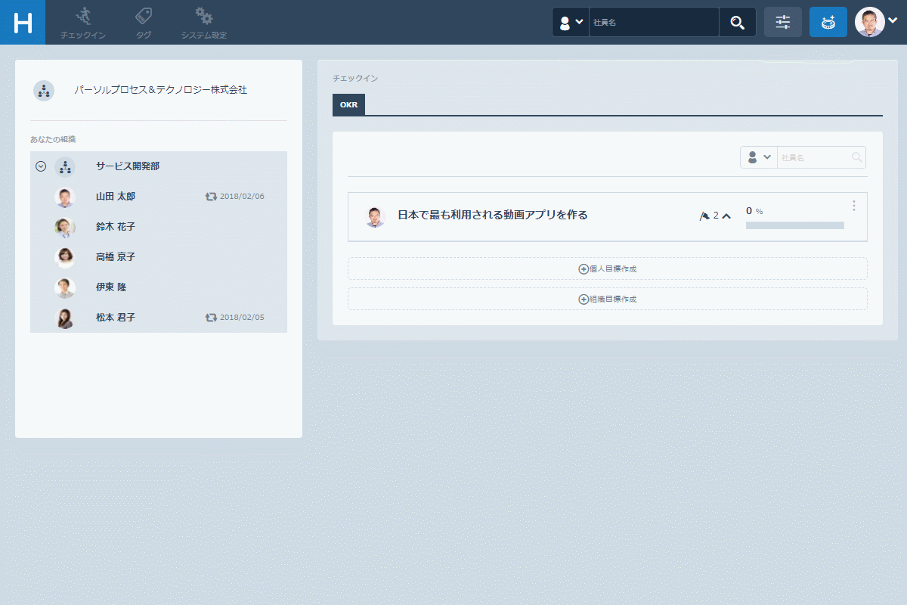This screenshot has width=907, height=605.
Task: Select 鈴木 花子 in the member list
Action: click(x=116, y=227)
